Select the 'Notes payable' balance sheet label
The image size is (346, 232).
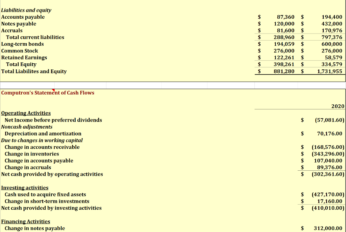19,24
